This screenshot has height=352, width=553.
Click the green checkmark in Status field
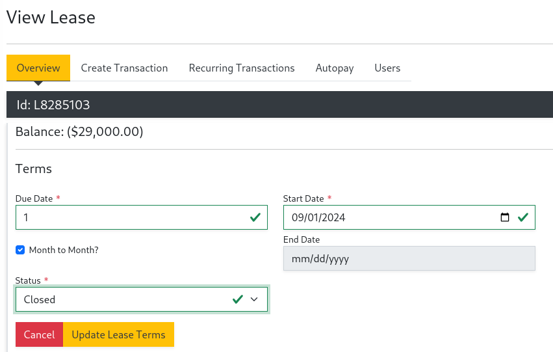238,299
